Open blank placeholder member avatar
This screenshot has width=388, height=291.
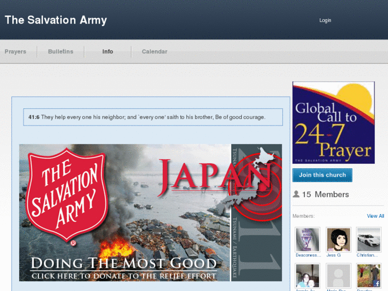point(338,276)
